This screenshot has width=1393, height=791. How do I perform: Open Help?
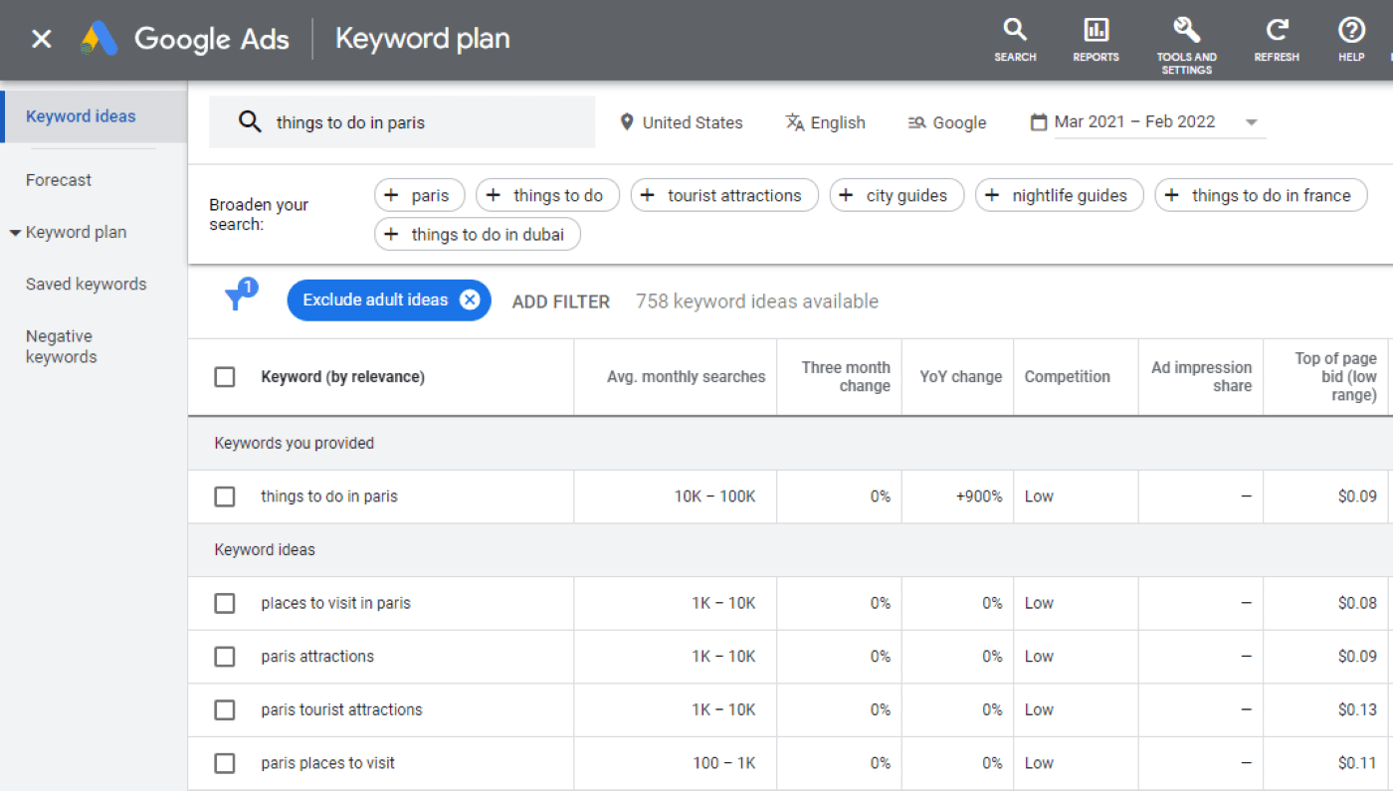(x=1351, y=40)
